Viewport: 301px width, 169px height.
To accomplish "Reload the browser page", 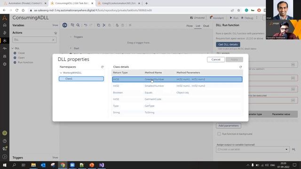I will 17,10.
